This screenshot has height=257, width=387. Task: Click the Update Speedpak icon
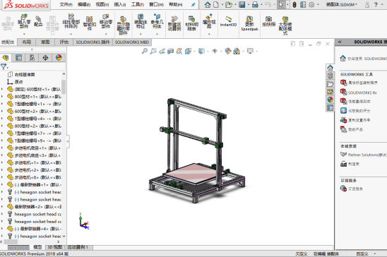pos(249,23)
